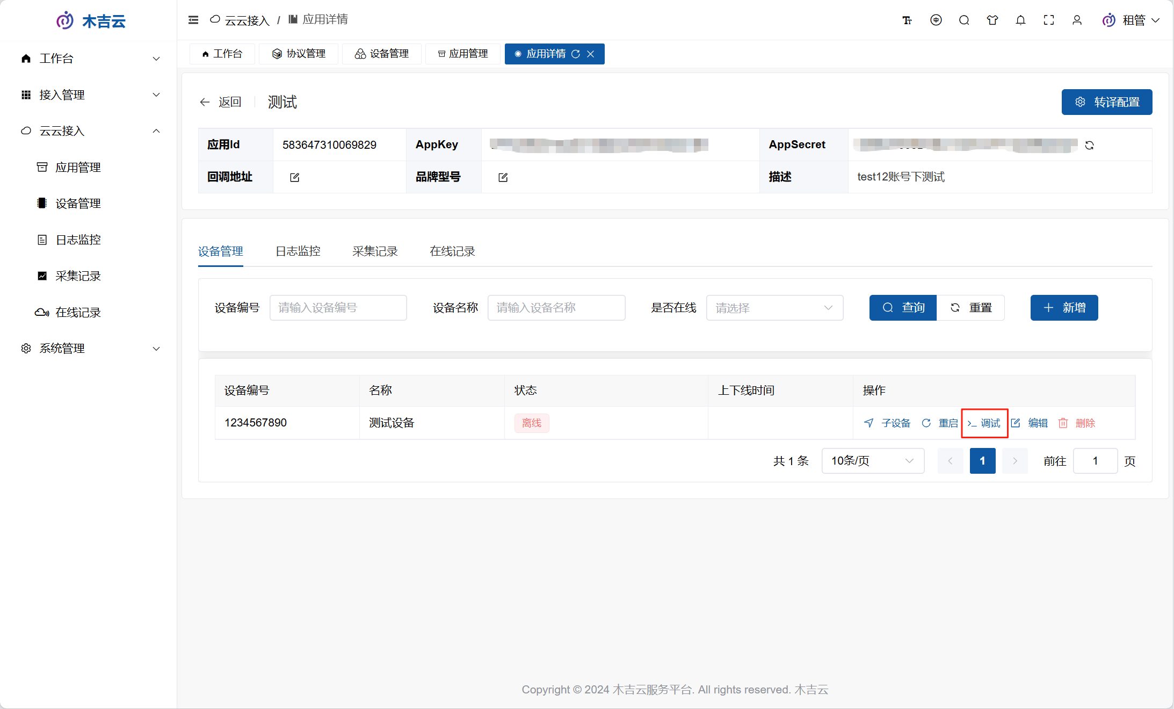Focus the 设备名称 input field
Viewport: 1174px width, 709px height.
click(556, 308)
